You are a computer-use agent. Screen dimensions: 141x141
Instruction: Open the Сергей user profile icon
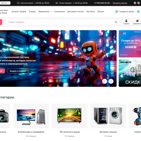tap(126, 21)
